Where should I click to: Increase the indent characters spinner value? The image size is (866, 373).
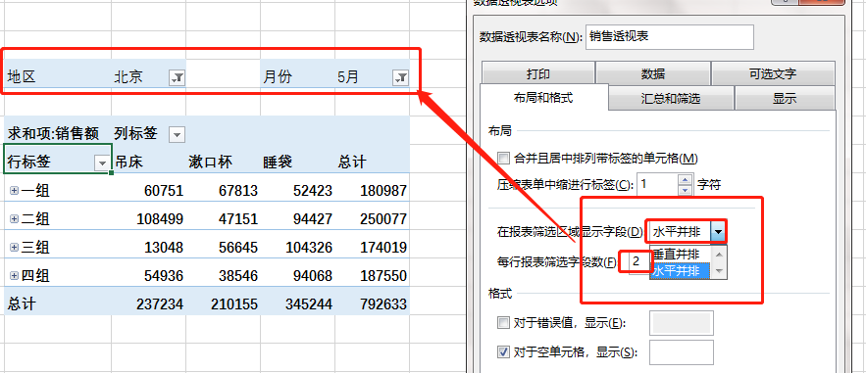click(685, 179)
